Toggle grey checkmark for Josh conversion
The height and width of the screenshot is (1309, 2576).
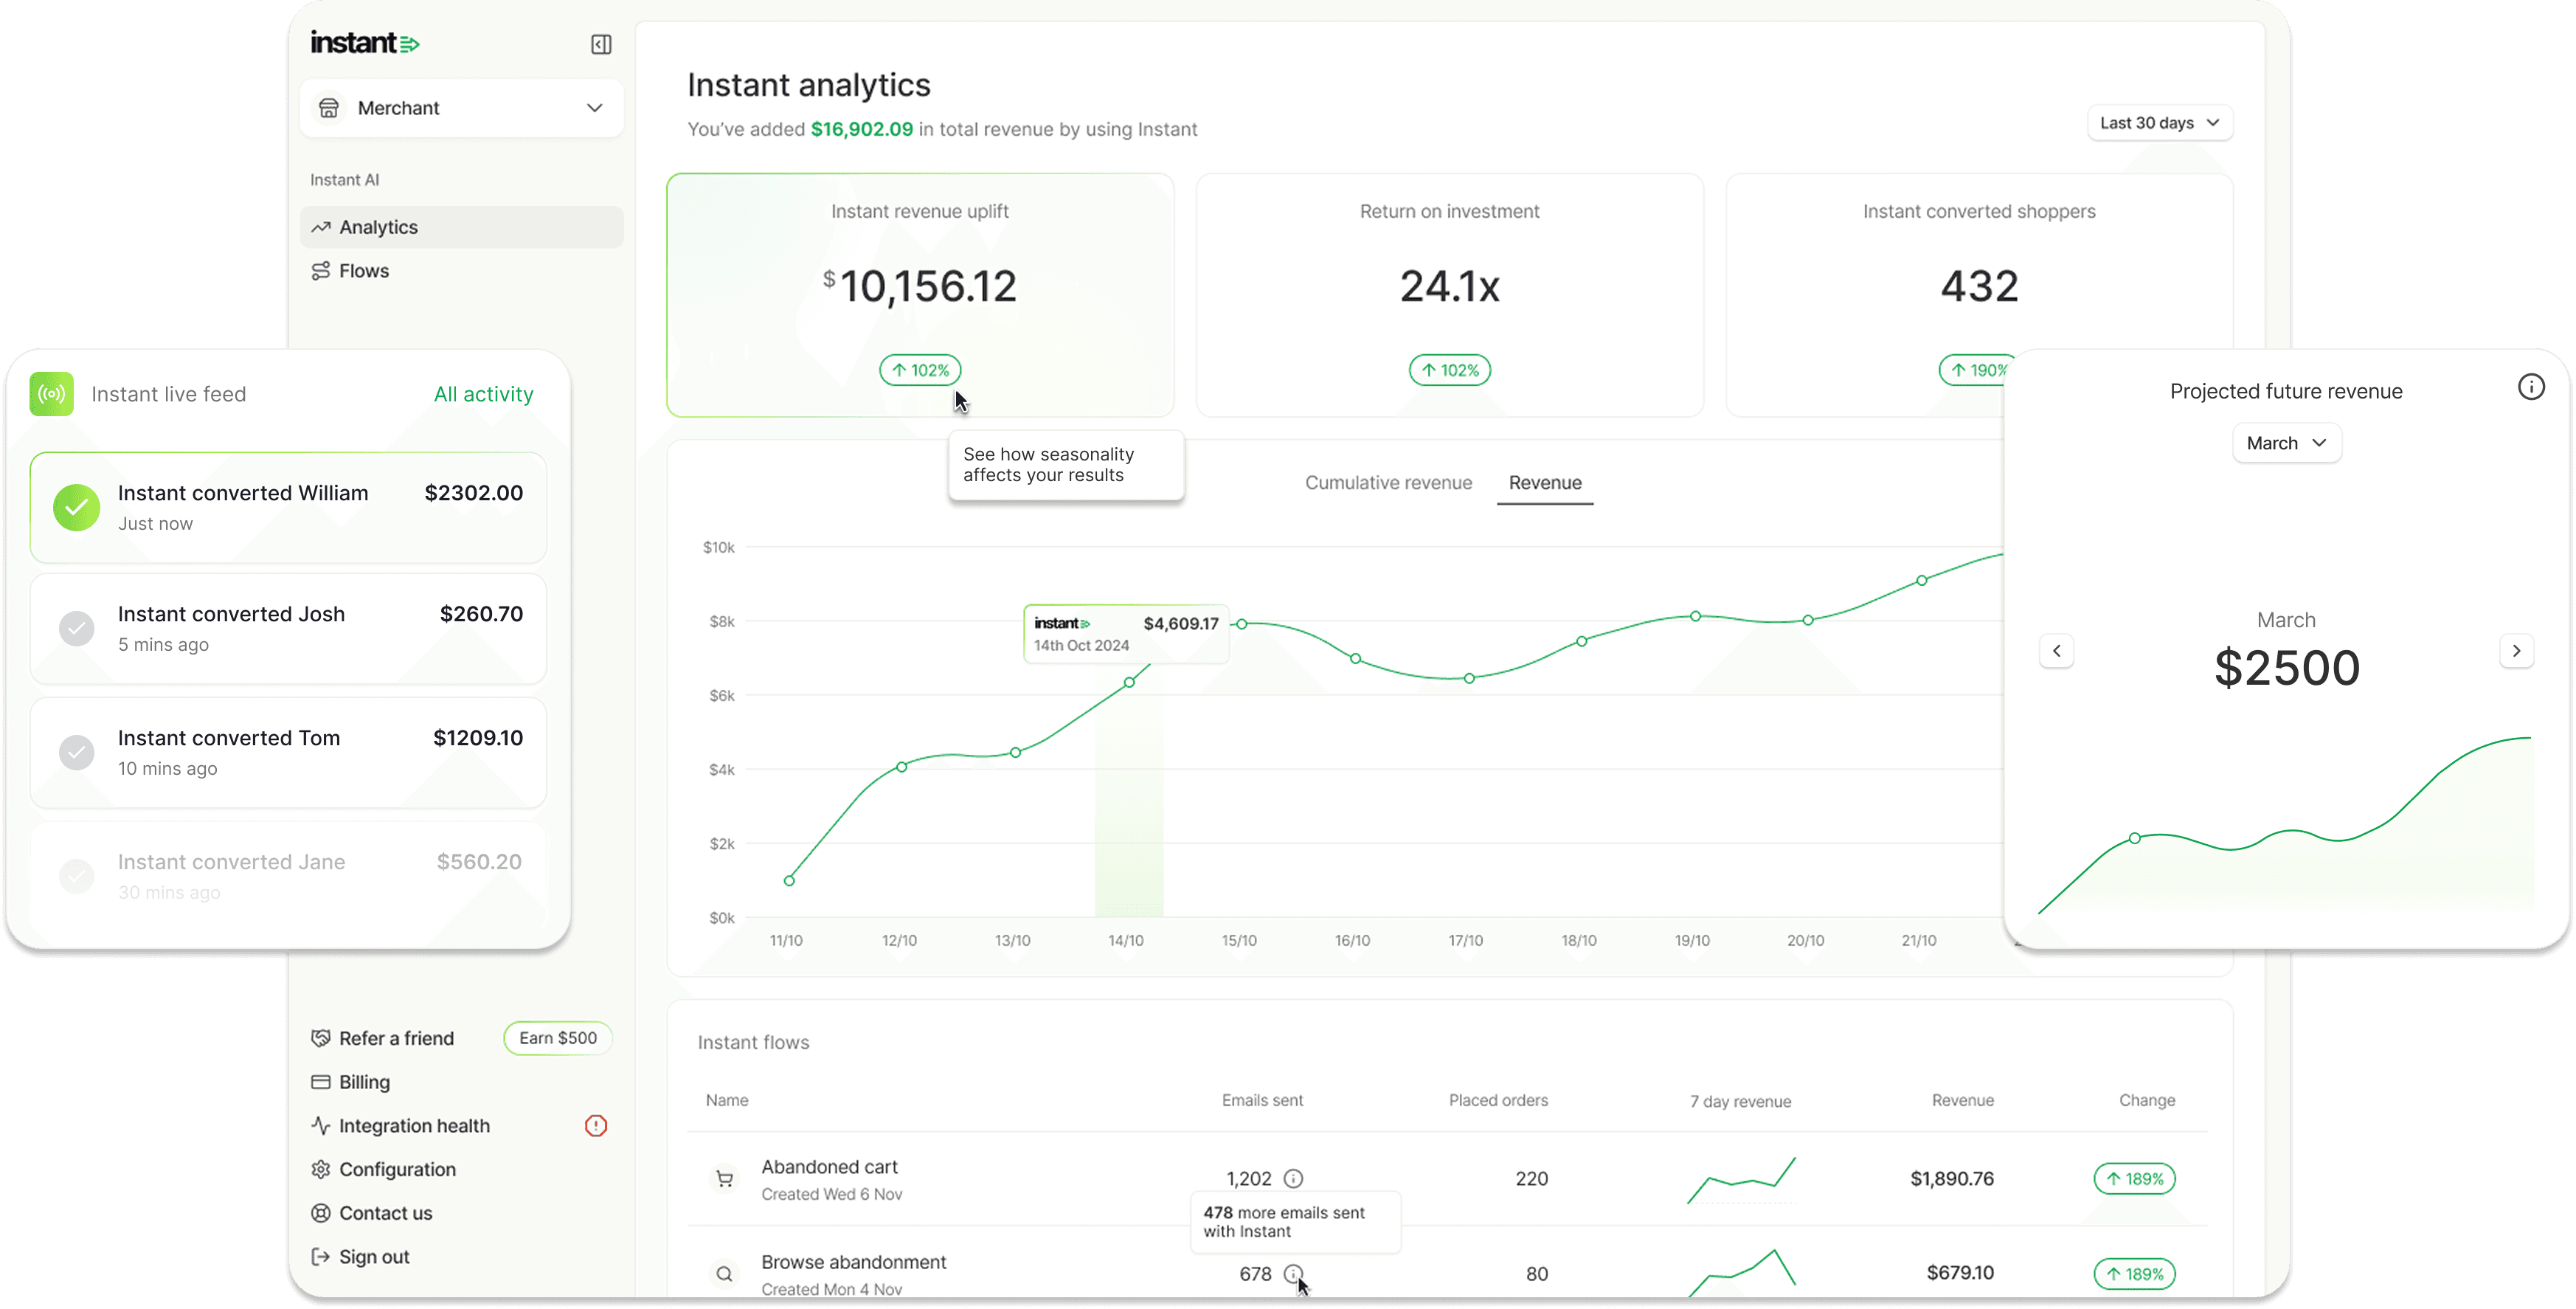[77, 628]
